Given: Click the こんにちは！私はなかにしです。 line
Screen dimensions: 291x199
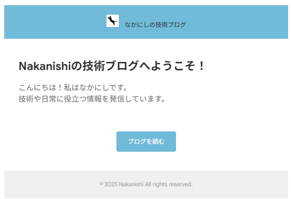Looking at the screenshot, I should (73, 87).
